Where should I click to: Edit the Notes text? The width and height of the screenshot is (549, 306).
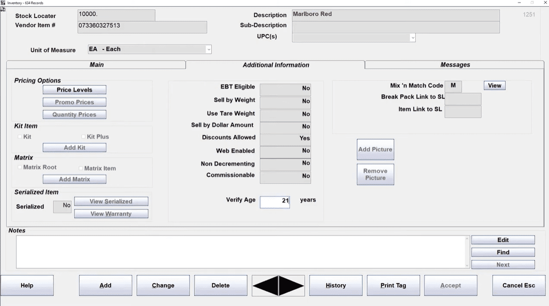coord(503,240)
